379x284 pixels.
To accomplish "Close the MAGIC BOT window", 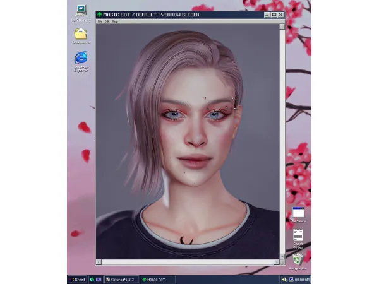I will pos(280,15).
